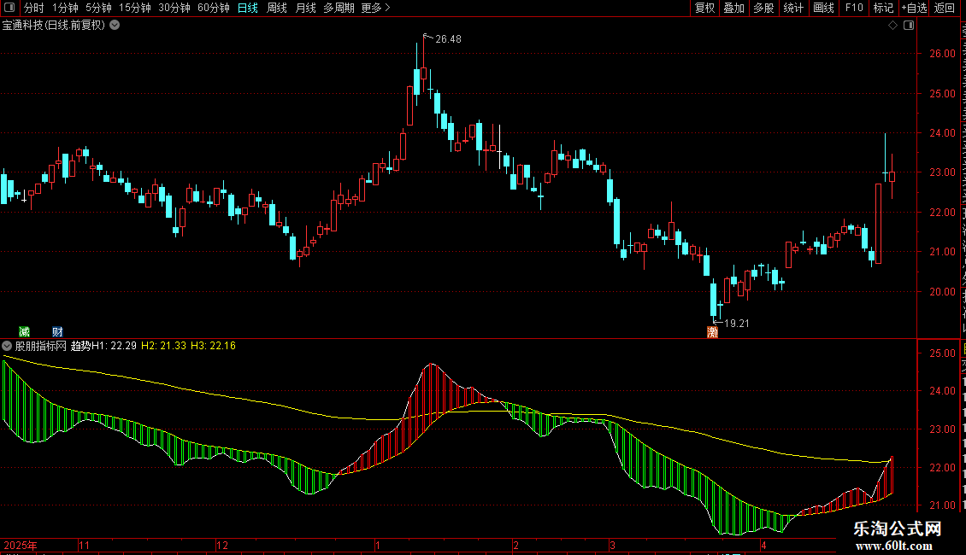
Task: Expand dropdown next to 宝通科技 title
Action: tap(115, 26)
